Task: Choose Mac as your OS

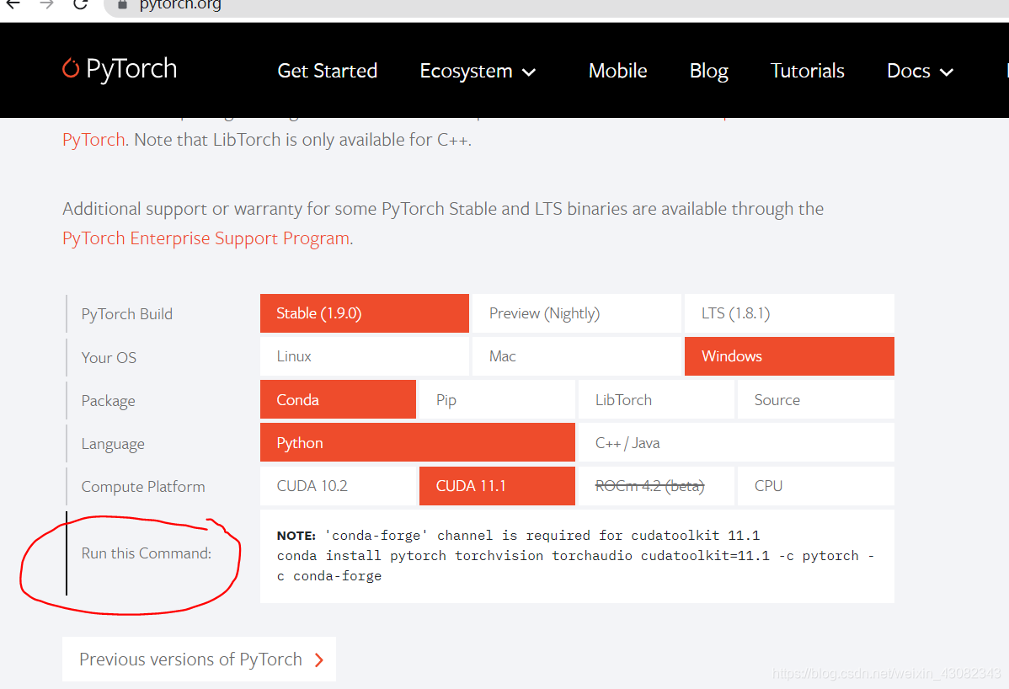Action: [577, 356]
